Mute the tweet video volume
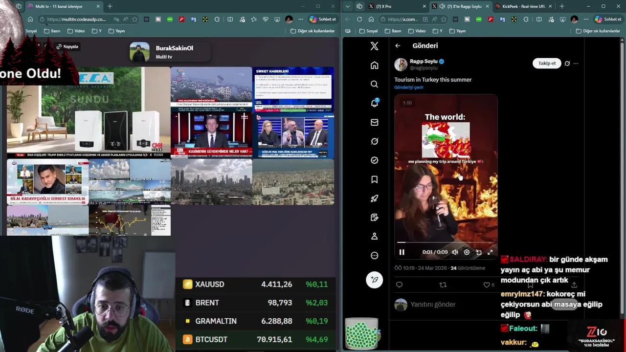Image resolution: width=626 pixels, height=352 pixels. click(455, 252)
